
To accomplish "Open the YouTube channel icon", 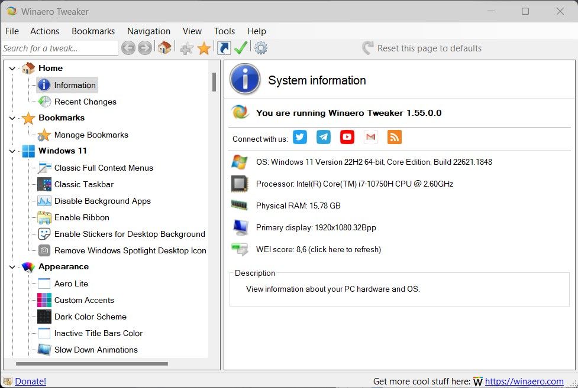I will tap(347, 137).
